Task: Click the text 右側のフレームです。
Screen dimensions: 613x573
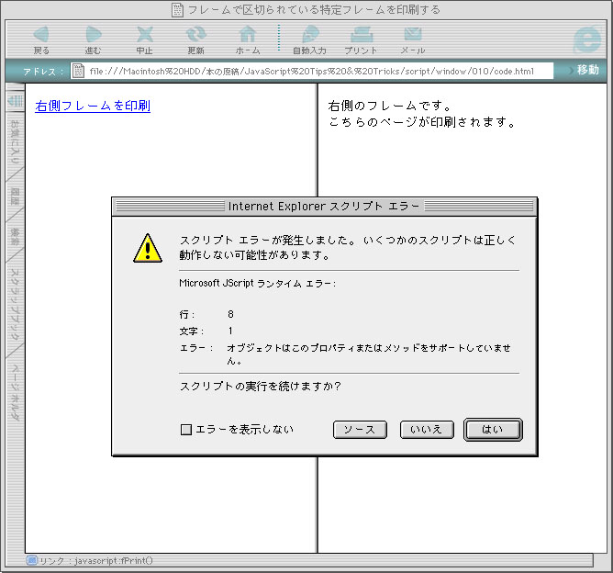Action: click(x=390, y=106)
